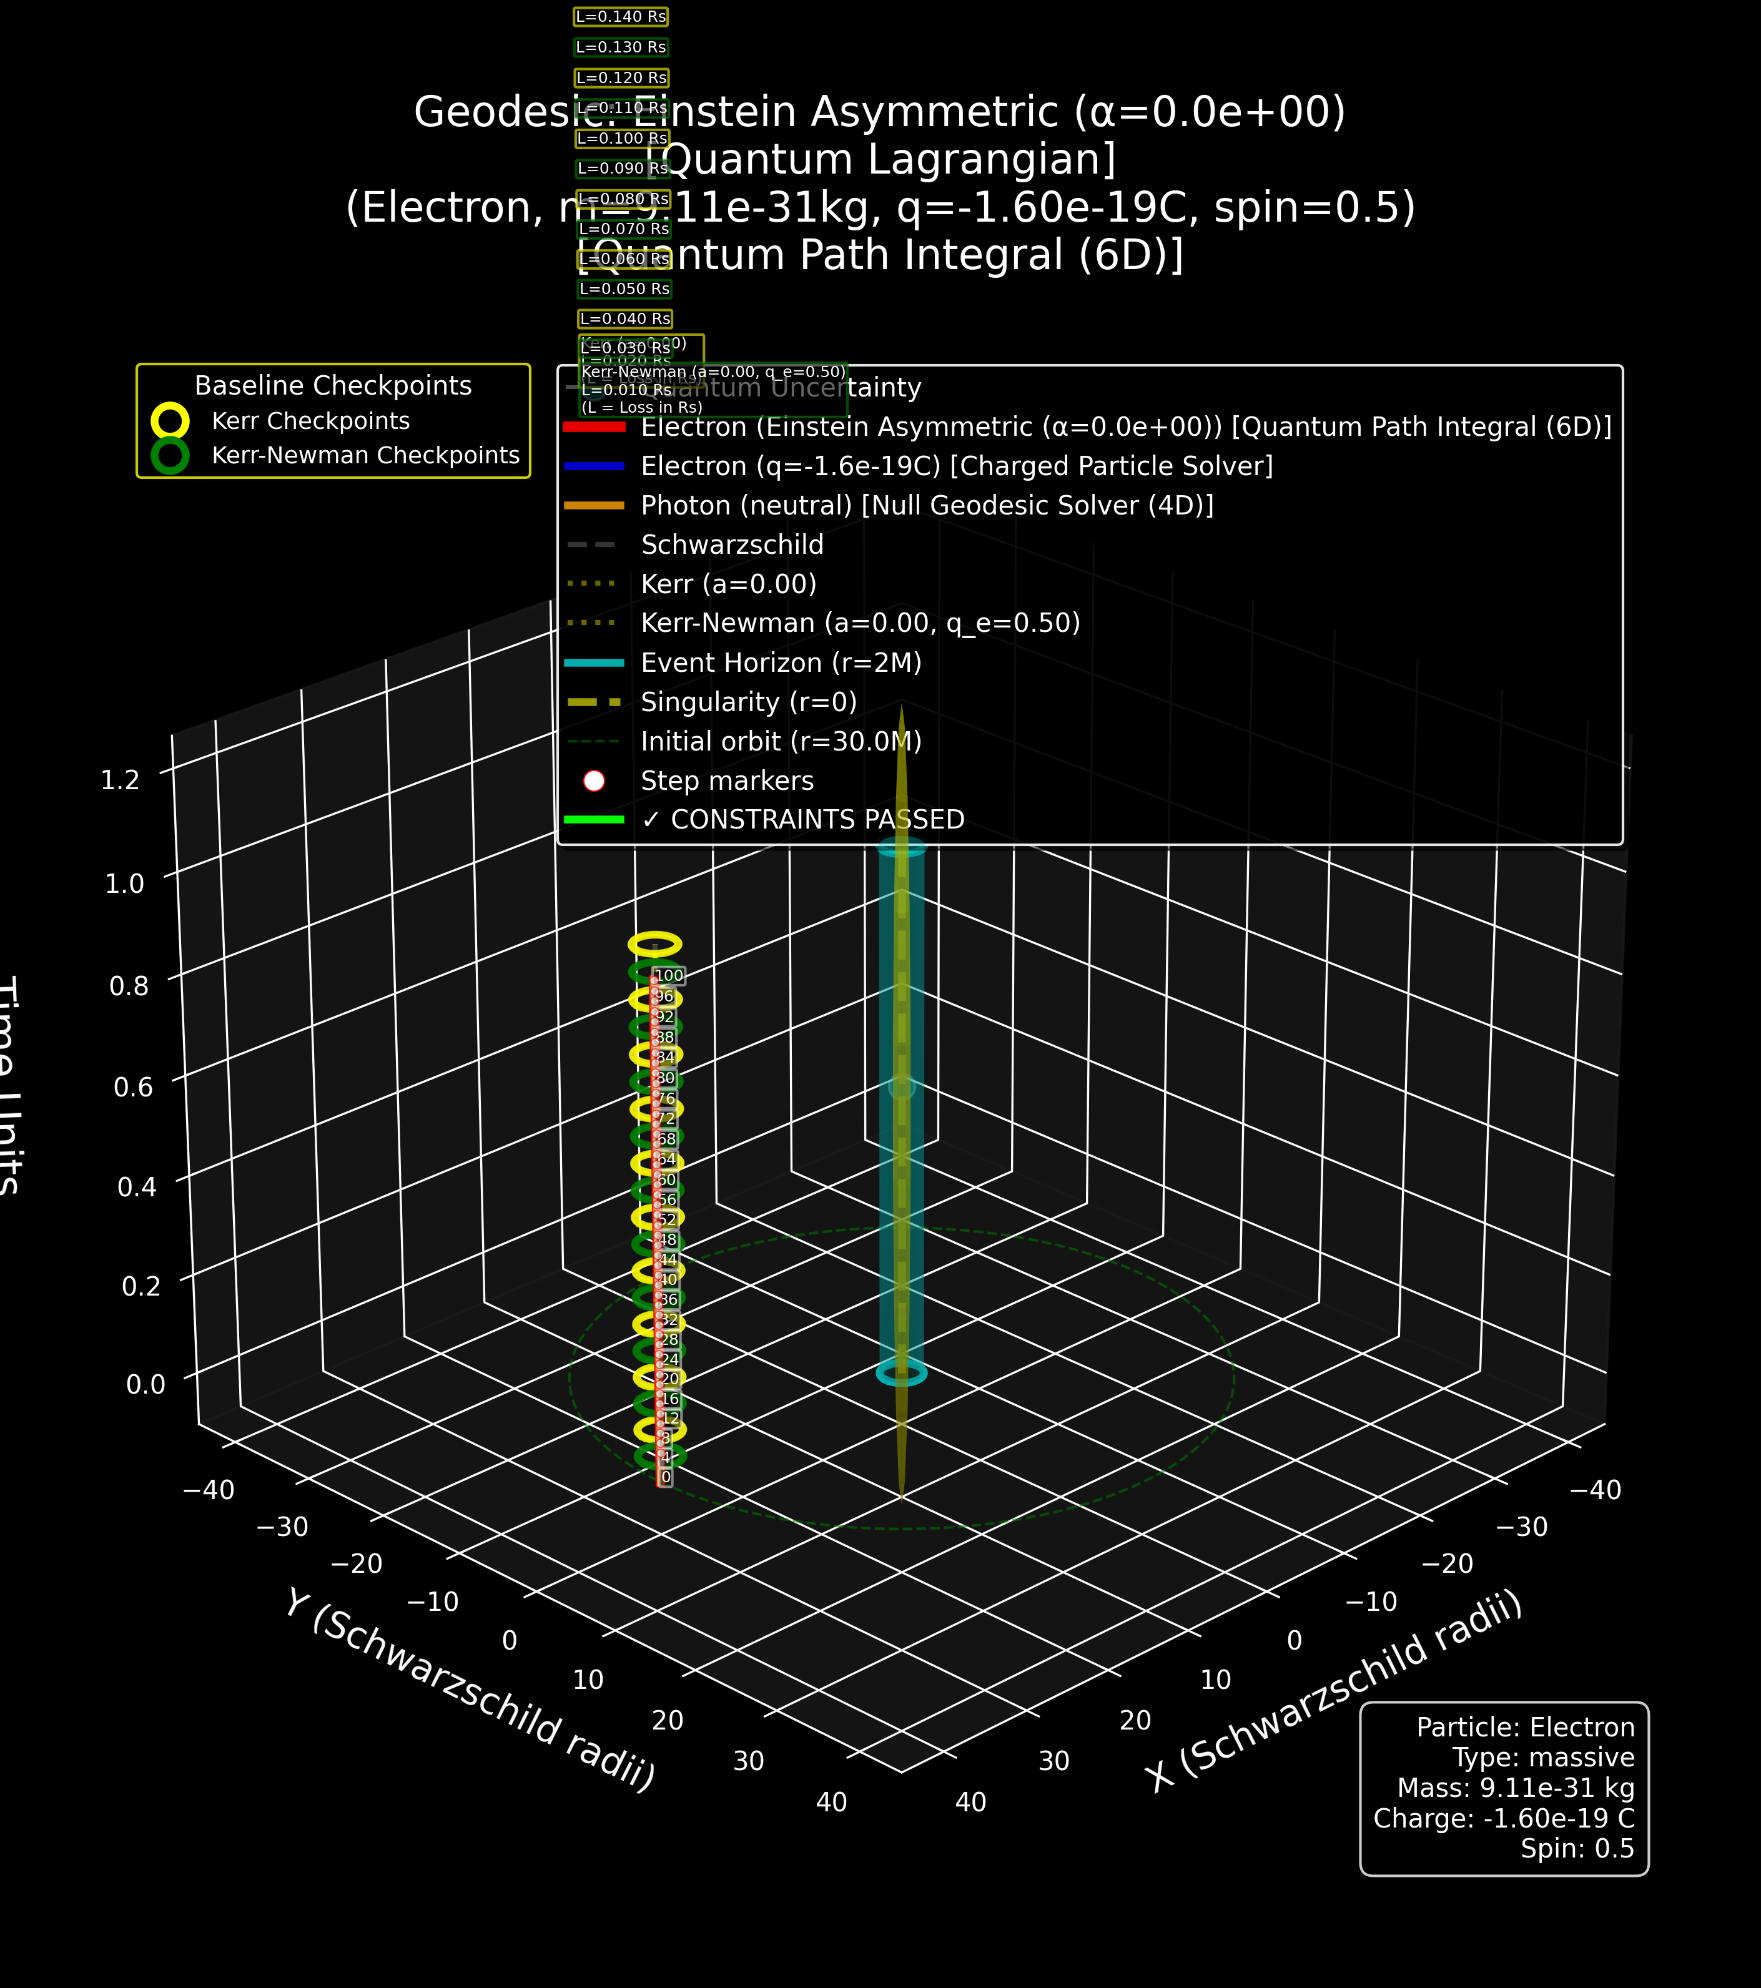The width and height of the screenshot is (1761, 1988).
Task: Click step marker label 76
Action: [x=666, y=1098]
